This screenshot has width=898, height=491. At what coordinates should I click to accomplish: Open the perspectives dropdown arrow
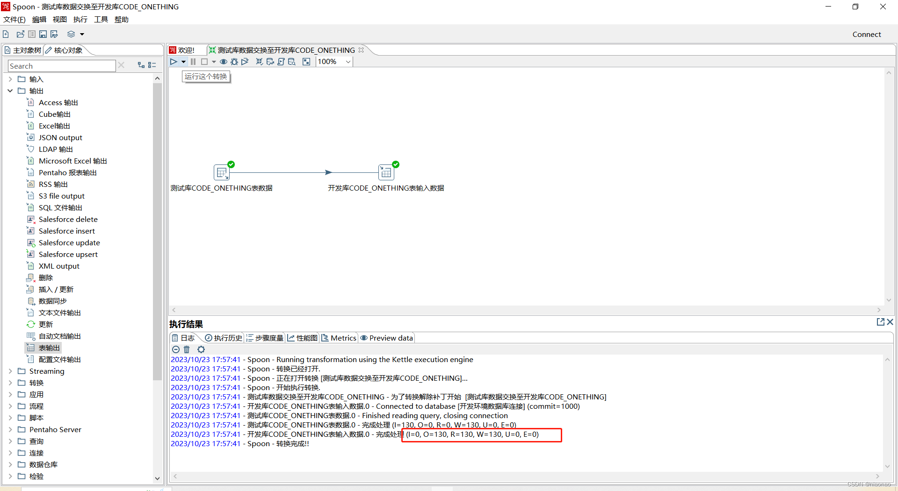tap(82, 34)
